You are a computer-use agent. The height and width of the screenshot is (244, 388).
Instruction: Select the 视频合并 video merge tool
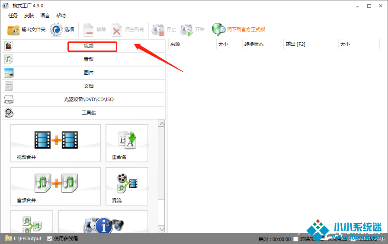click(x=55, y=143)
